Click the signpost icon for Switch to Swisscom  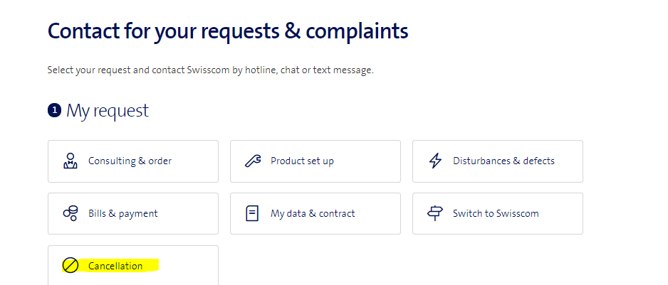tap(434, 213)
